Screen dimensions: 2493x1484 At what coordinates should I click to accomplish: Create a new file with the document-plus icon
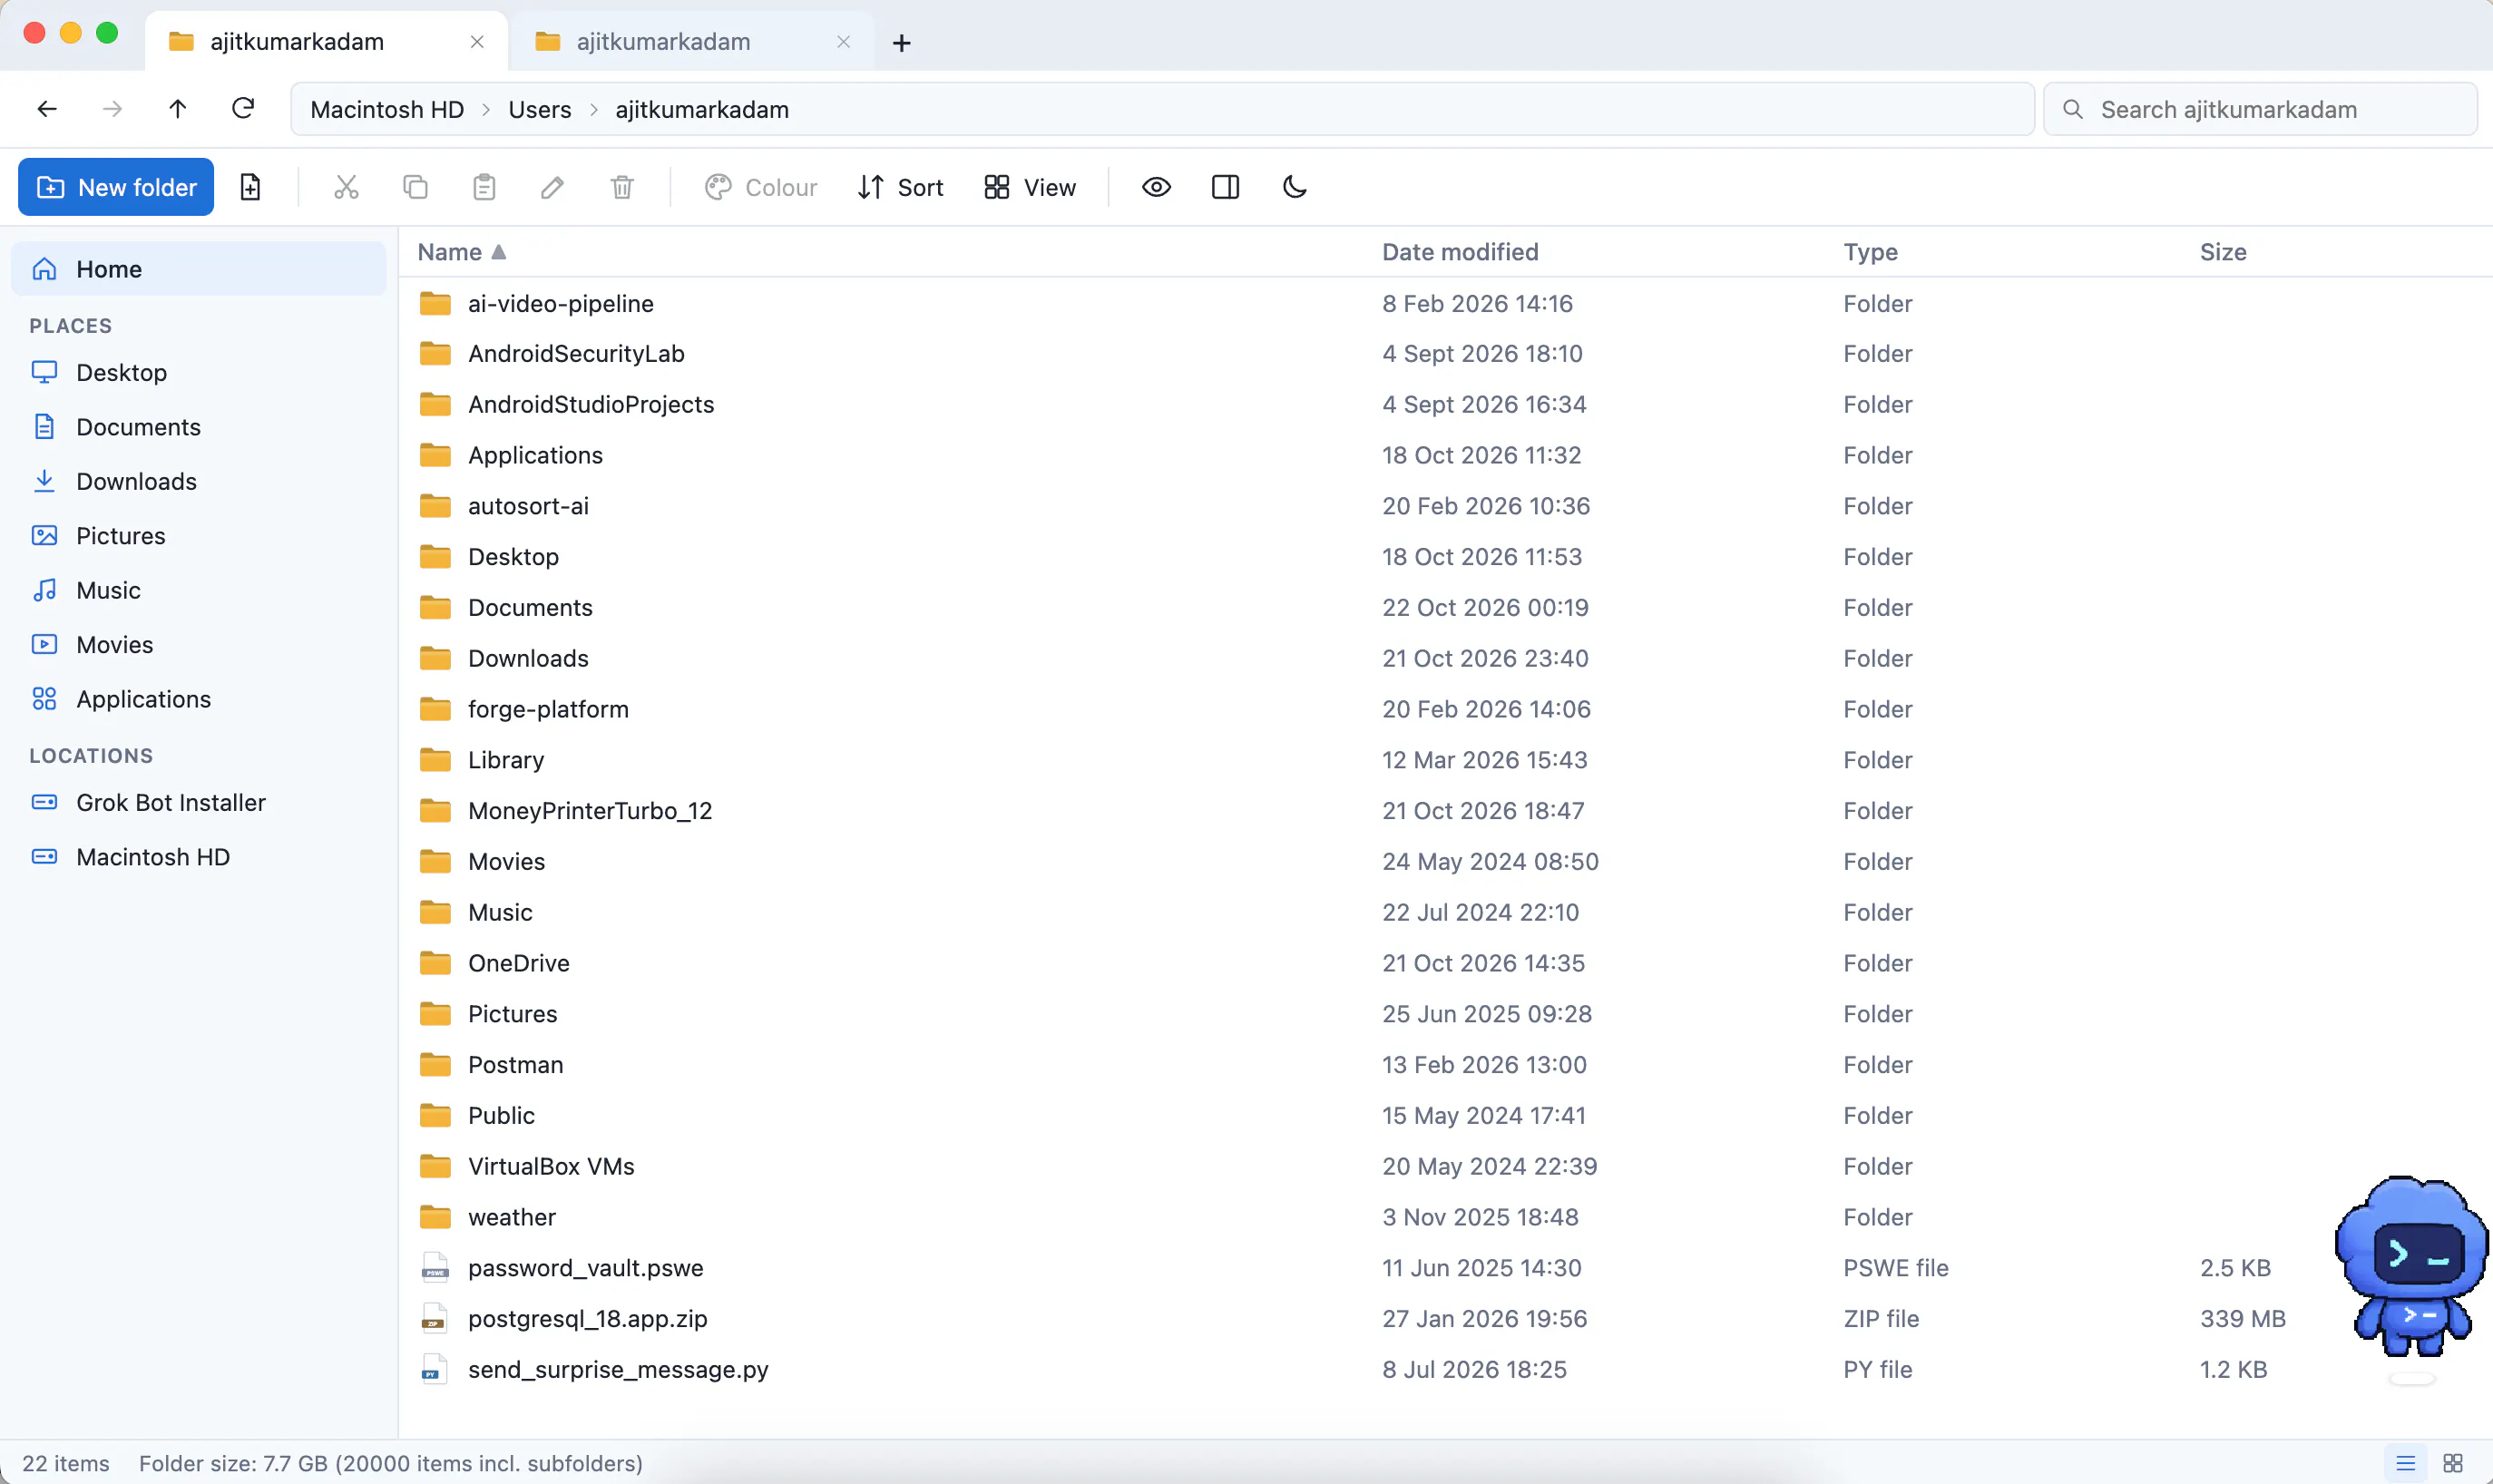click(x=250, y=187)
